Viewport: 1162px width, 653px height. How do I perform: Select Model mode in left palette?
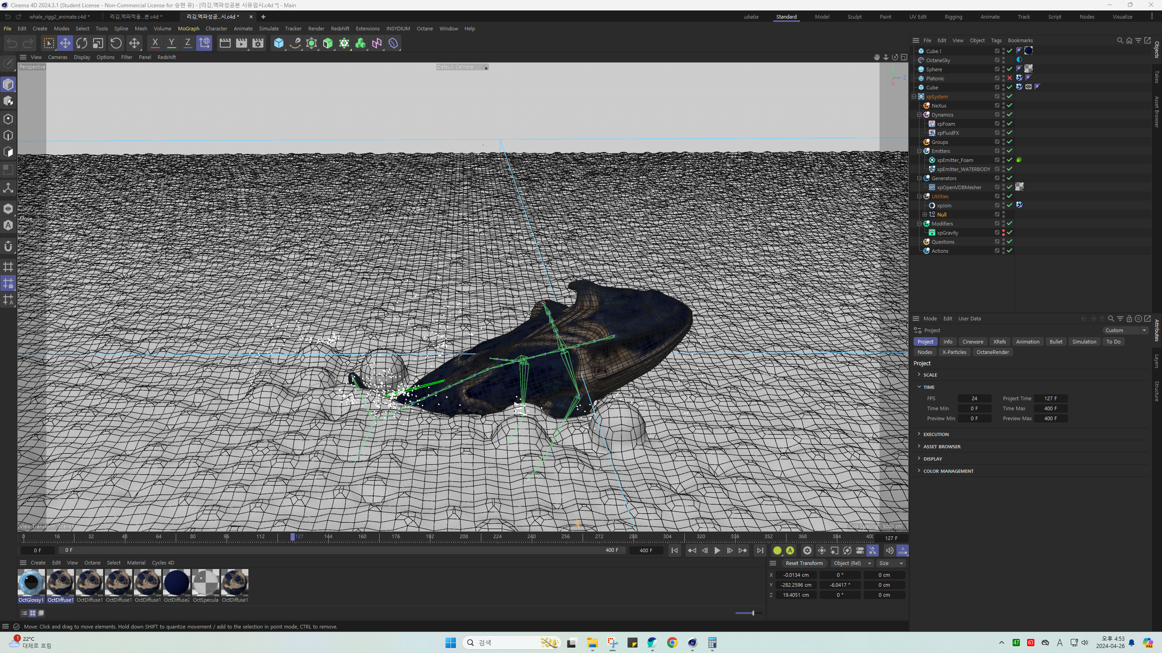point(8,84)
